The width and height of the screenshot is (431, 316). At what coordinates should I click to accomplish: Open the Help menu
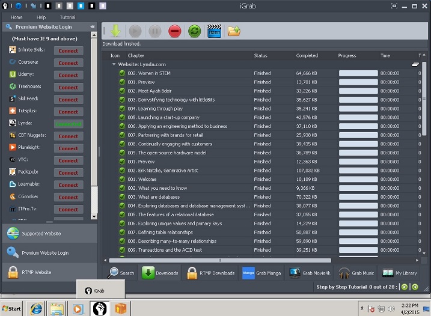point(41,17)
